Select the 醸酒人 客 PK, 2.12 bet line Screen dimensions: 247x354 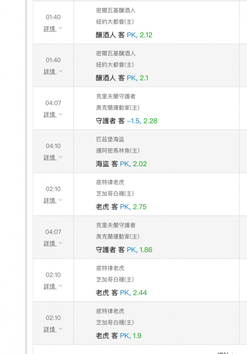pyautogui.click(x=124, y=35)
